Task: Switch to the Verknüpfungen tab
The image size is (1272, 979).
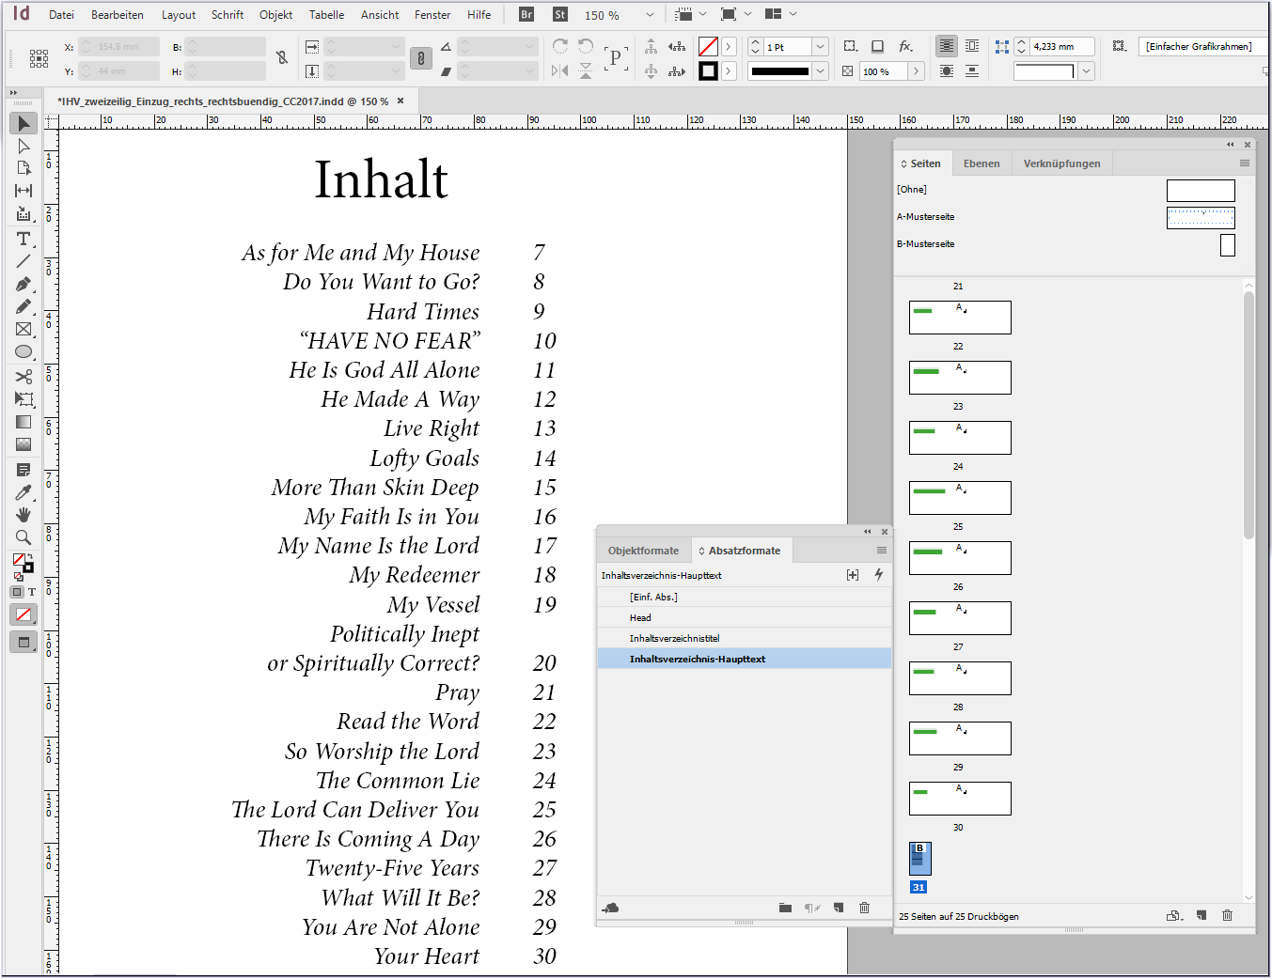Action: pos(1060,163)
